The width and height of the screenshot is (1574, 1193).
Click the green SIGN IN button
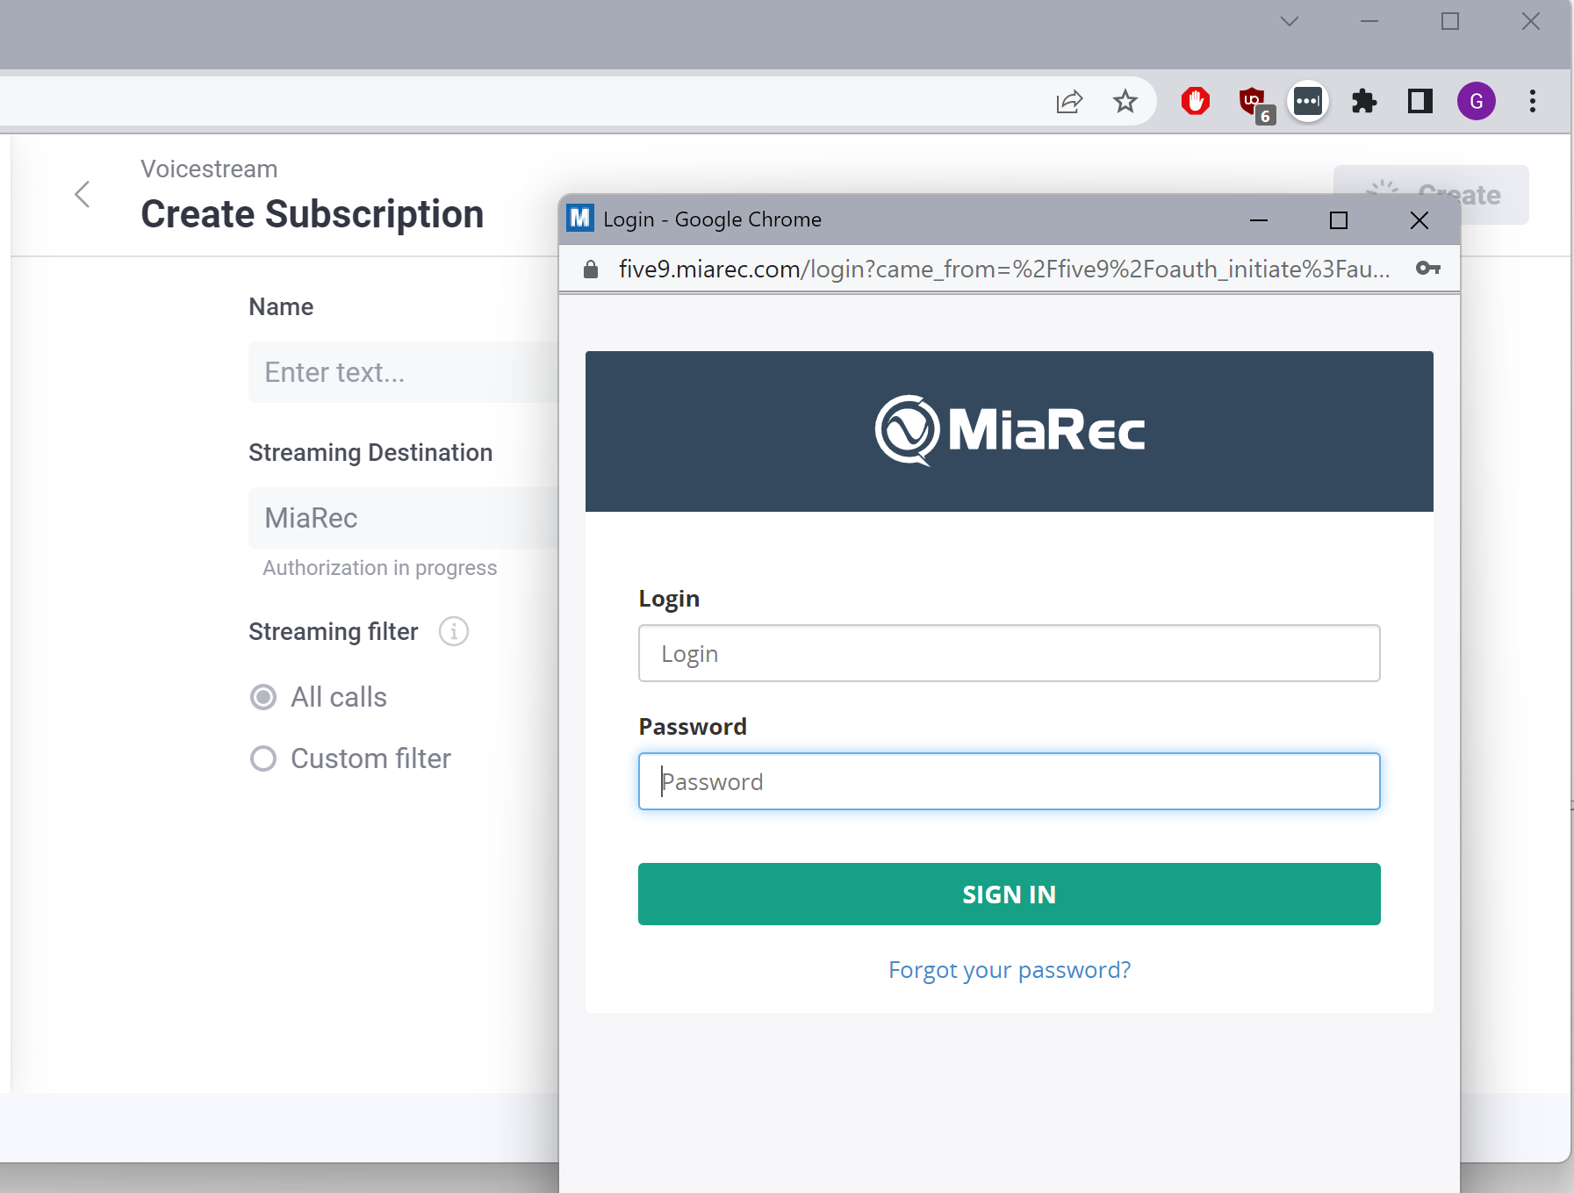(1010, 894)
